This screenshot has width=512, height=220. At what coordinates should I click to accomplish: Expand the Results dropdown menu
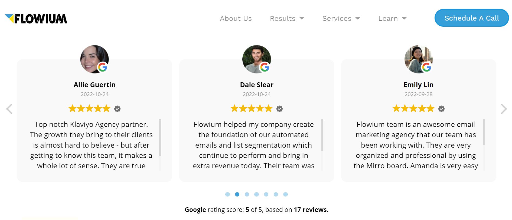coord(287,19)
